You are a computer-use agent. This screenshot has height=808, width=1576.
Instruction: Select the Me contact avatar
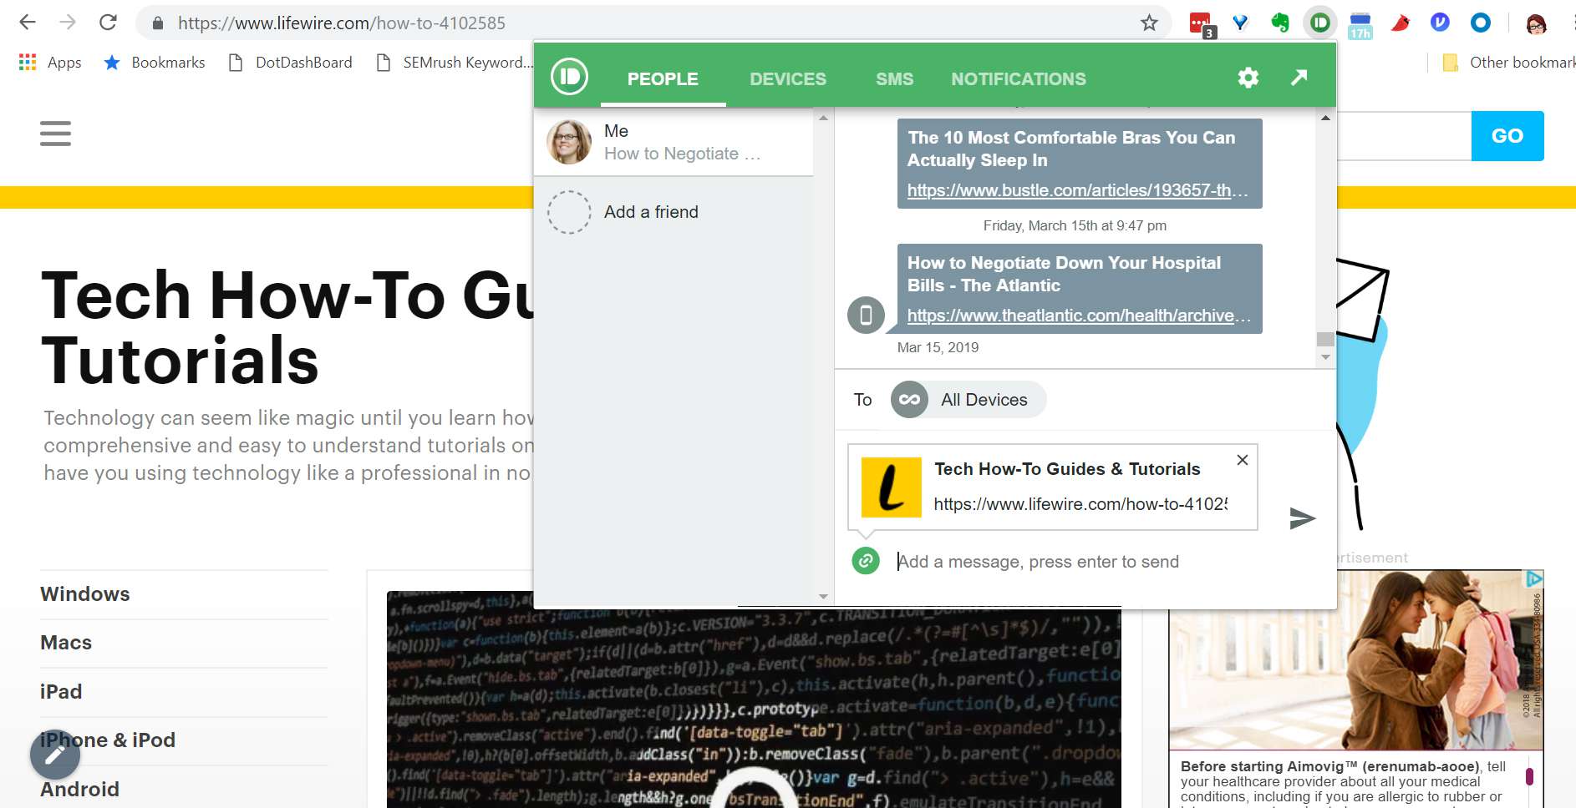pos(569,142)
